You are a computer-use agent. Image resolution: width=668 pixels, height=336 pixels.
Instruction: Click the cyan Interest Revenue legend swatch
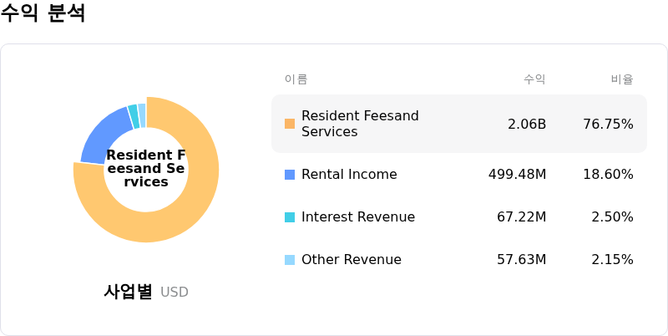[290, 217]
